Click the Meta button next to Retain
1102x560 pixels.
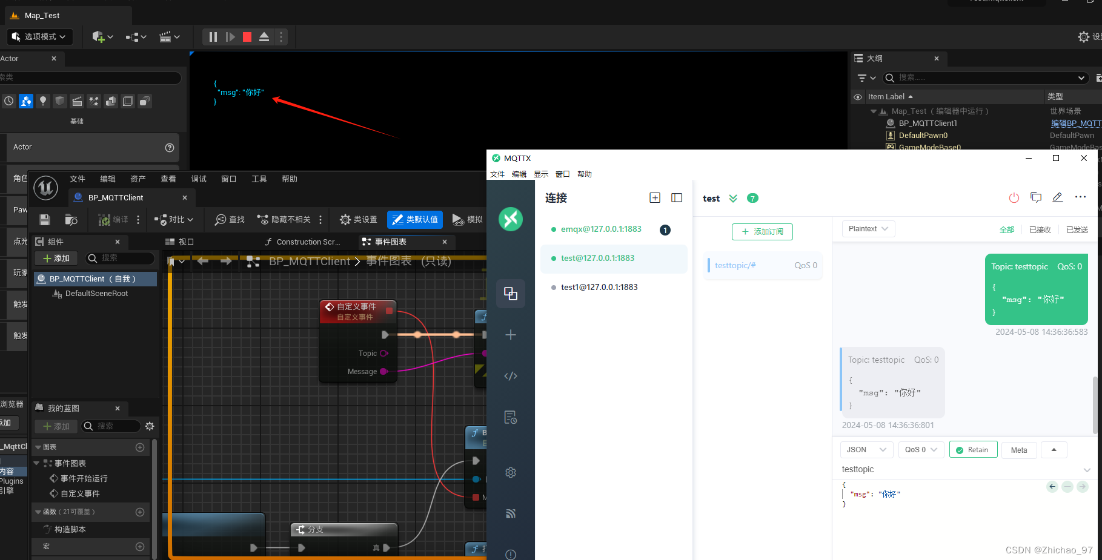point(1018,449)
